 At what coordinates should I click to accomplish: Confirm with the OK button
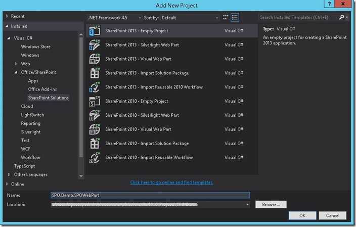coord(302,215)
